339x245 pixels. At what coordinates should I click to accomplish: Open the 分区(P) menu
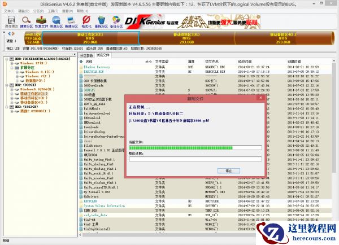pos(38,11)
